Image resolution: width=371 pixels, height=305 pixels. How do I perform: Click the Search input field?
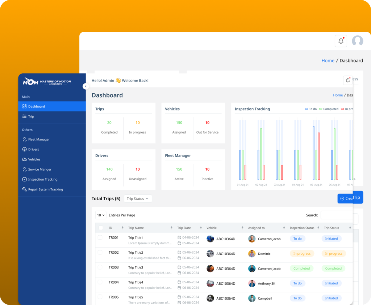pos(337,215)
